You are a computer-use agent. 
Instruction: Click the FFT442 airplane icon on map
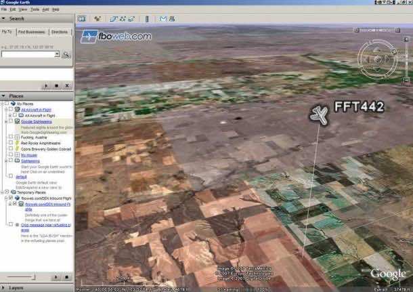pos(319,114)
